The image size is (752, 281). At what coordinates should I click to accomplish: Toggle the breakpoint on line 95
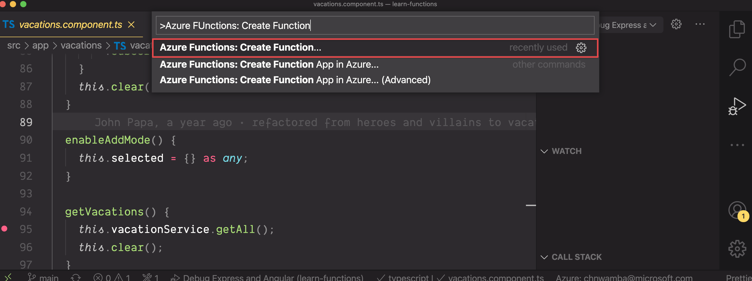coord(4,229)
